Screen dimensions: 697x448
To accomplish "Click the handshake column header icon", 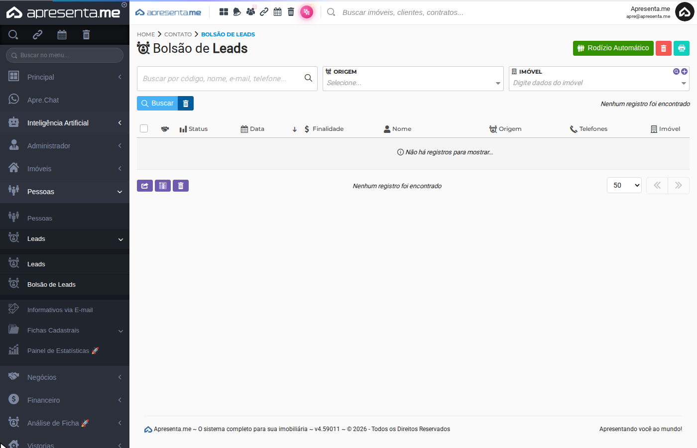I will coord(165,129).
